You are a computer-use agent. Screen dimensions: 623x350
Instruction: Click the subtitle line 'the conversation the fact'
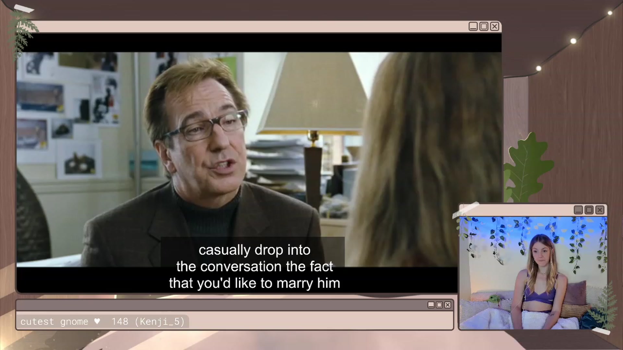(254, 267)
